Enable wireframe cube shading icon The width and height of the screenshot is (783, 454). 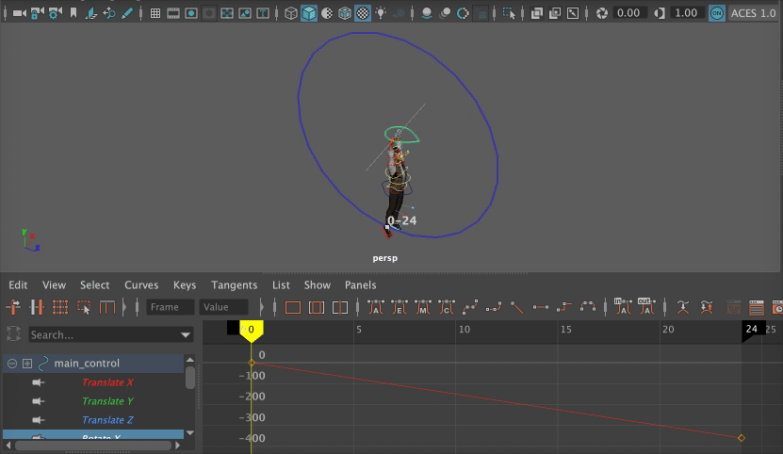pos(291,13)
